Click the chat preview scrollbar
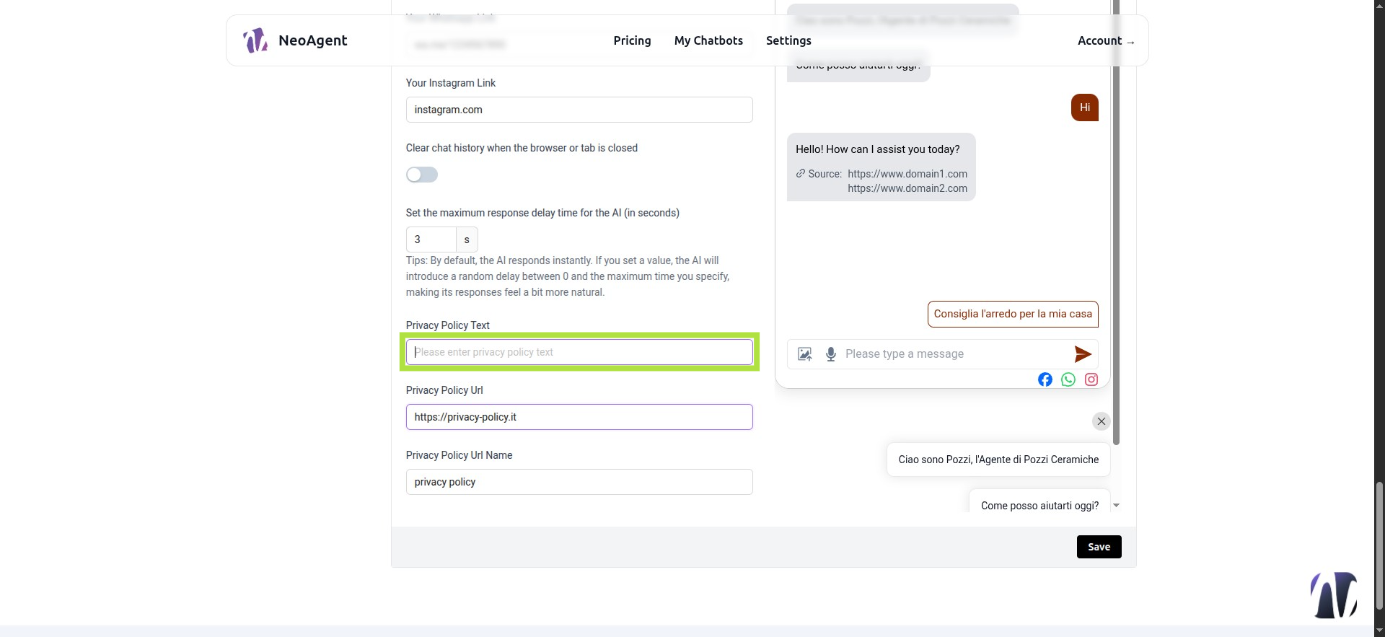The image size is (1385, 637). pos(1116,222)
